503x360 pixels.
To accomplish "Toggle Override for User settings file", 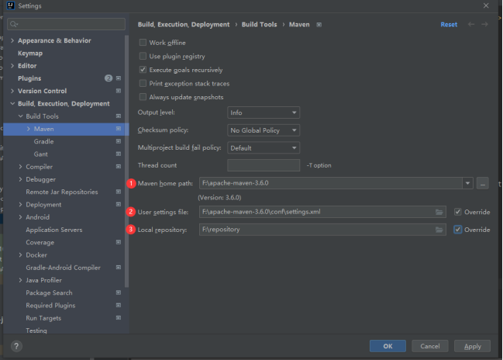I will pyautogui.click(x=459, y=211).
